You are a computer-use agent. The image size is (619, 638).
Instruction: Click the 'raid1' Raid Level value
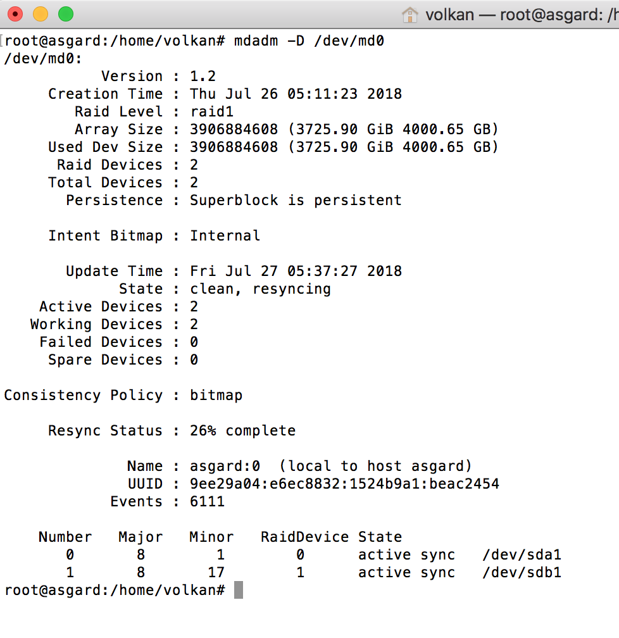[x=212, y=112]
